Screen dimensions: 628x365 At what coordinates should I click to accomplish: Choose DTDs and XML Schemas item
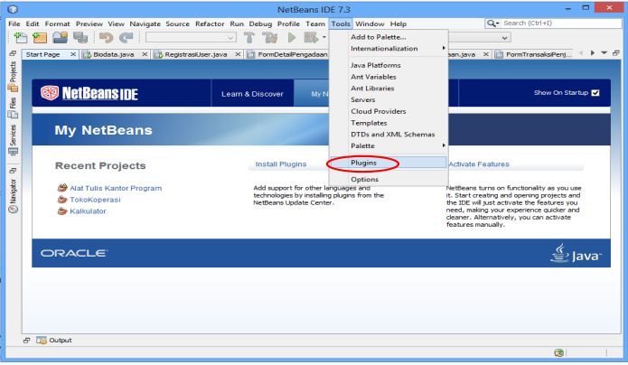click(388, 135)
